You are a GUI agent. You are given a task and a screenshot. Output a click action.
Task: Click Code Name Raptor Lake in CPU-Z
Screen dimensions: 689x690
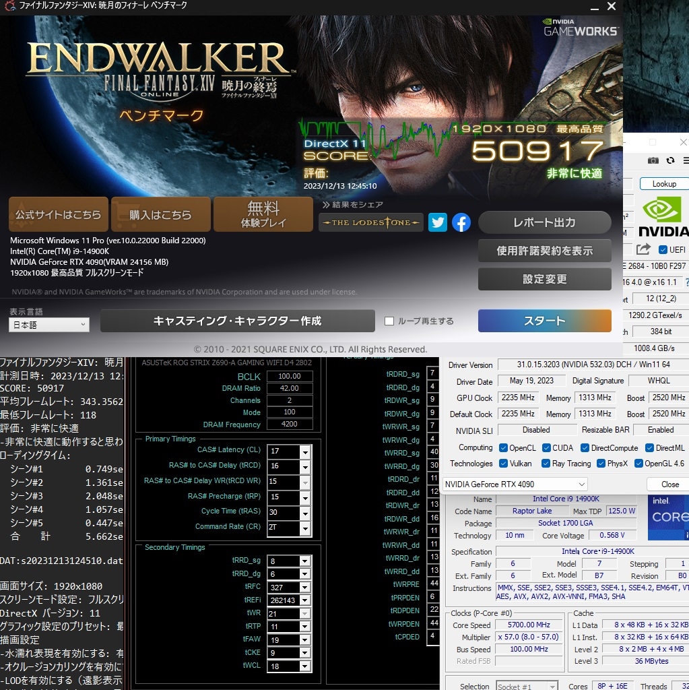tap(532, 511)
